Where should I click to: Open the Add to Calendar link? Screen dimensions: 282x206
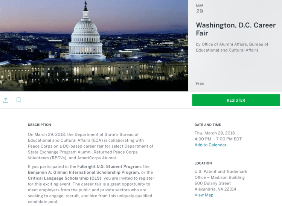tap(210, 145)
